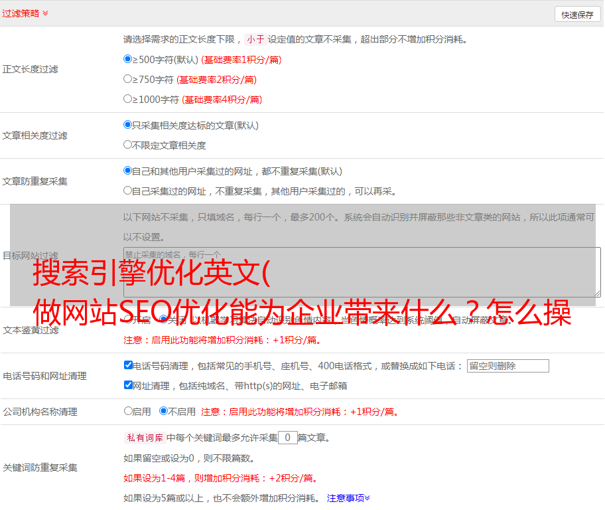Click the red text 基础费率1积分/篇
Screen dimensions: 605x510
pos(241,60)
